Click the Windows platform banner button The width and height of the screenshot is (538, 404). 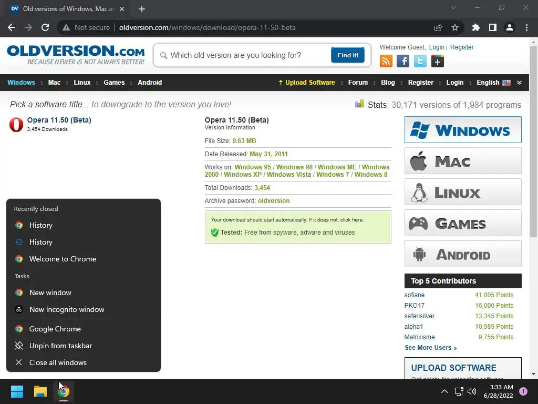(x=463, y=129)
